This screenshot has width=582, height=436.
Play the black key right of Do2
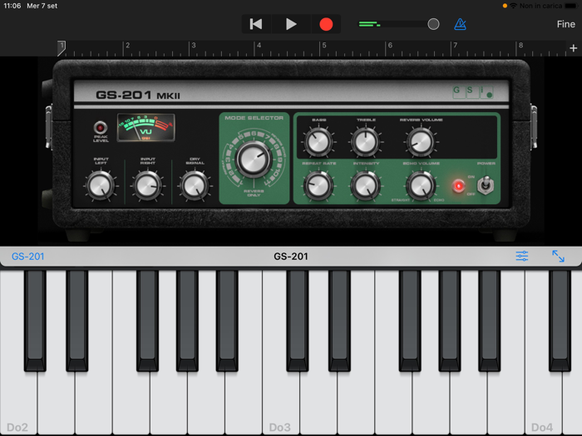pos(35,321)
